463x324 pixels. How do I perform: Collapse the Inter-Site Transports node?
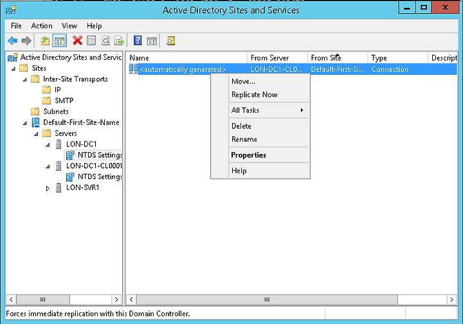tap(25, 80)
